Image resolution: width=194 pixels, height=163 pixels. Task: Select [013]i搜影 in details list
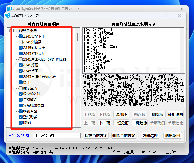click(93, 71)
